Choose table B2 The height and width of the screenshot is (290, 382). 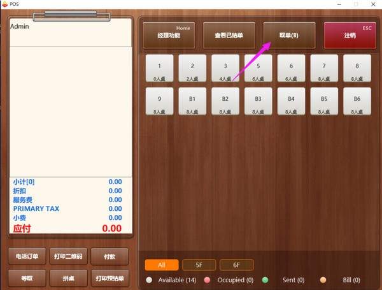pos(225,101)
